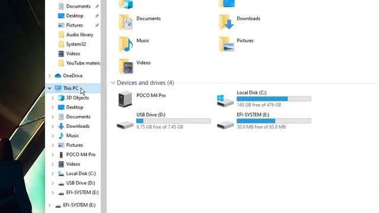Open the Pictures folder icon in main pane
Screen dimensions: 379x213
coord(226,44)
